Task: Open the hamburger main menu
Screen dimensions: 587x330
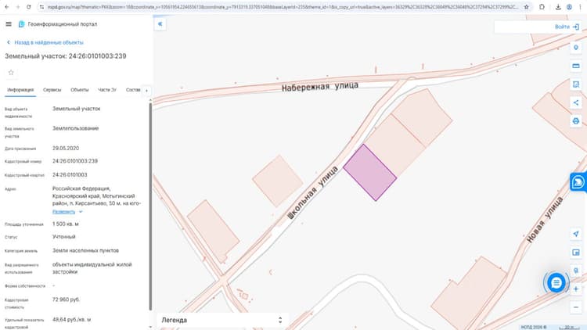Action: pyautogui.click(x=9, y=24)
